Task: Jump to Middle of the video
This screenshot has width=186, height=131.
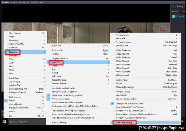Action: coord(145,83)
